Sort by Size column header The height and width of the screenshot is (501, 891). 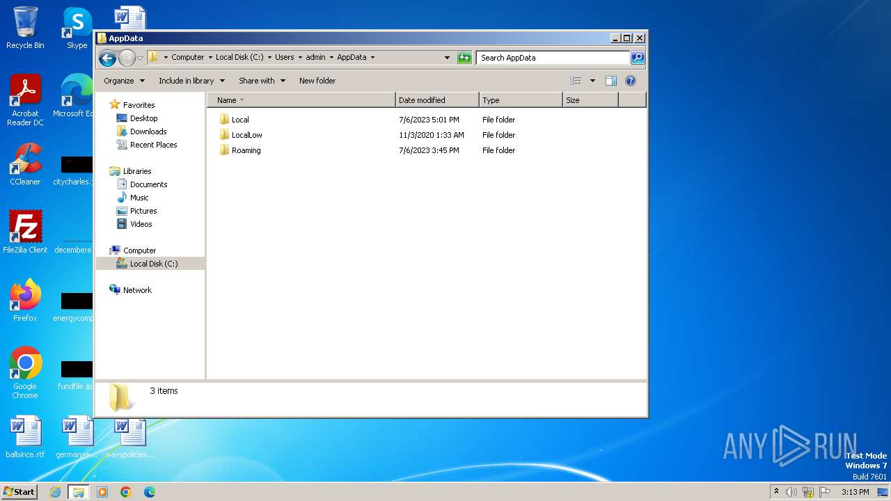pyautogui.click(x=590, y=100)
